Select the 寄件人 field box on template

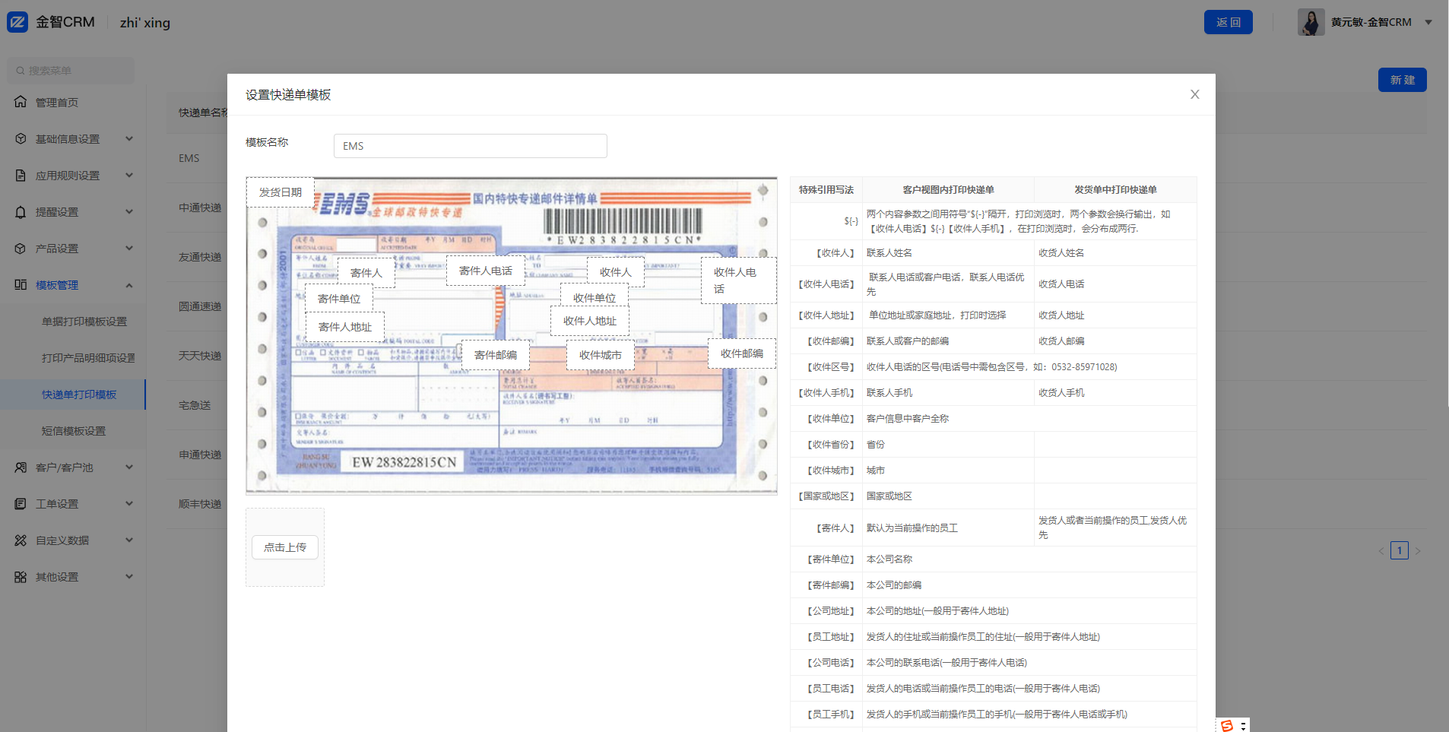[366, 273]
